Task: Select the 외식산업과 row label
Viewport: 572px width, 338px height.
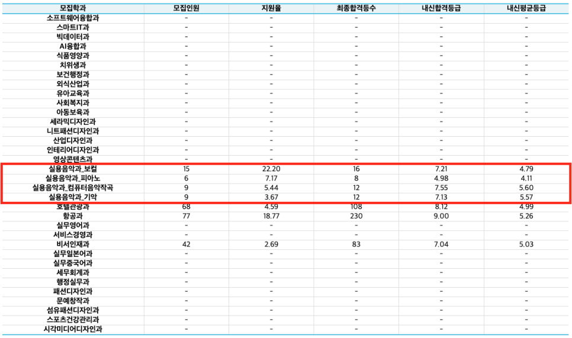Action: tap(73, 84)
